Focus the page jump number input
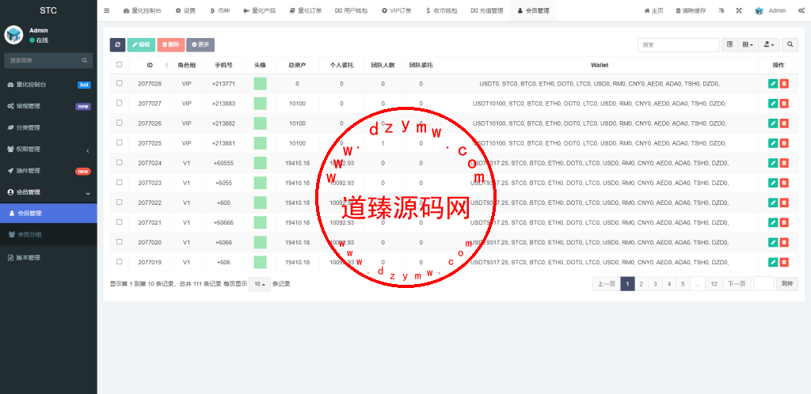 click(x=764, y=284)
